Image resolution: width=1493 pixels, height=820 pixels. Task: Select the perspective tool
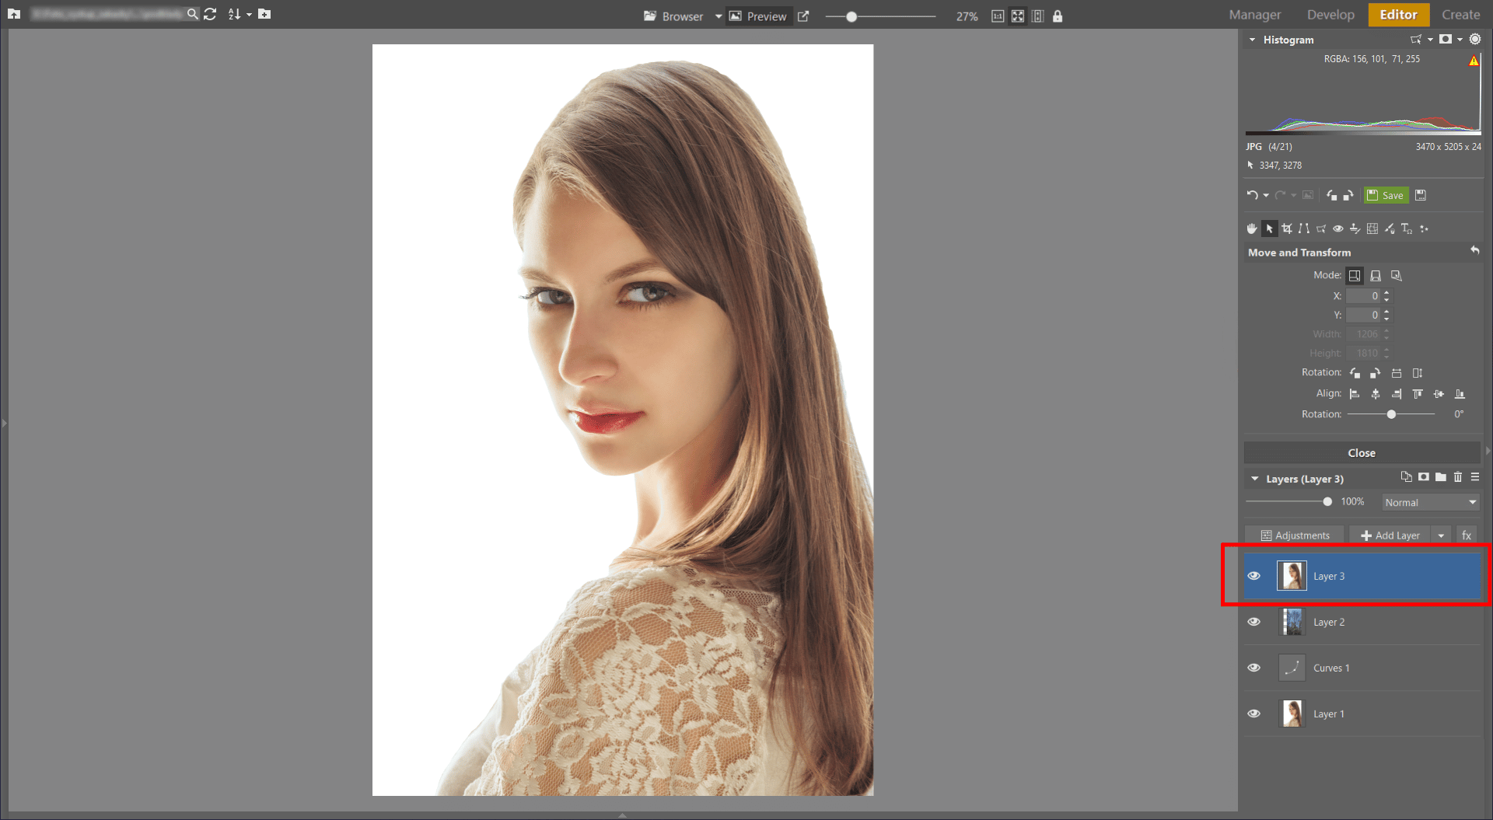(1321, 229)
